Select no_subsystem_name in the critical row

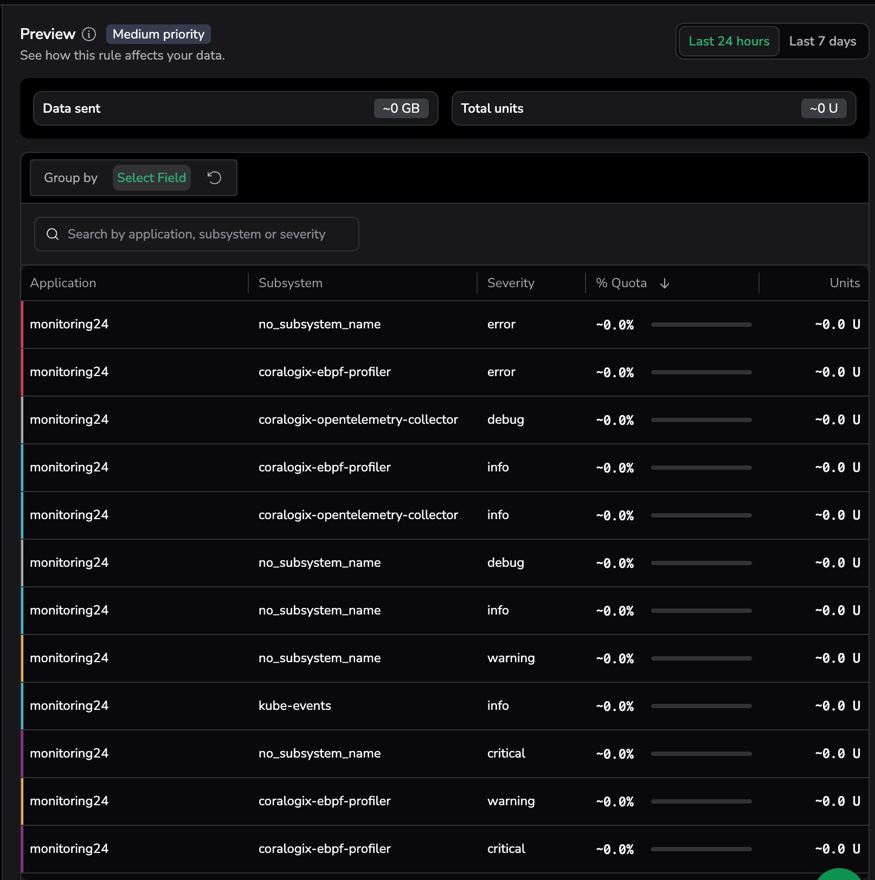[320, 753]
